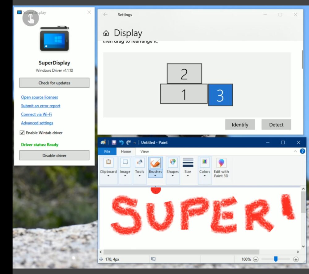The width and height of the screenshot is (309, 274).
Task: Expand the Shapes dropdown arrow
Action: [172, 176]
